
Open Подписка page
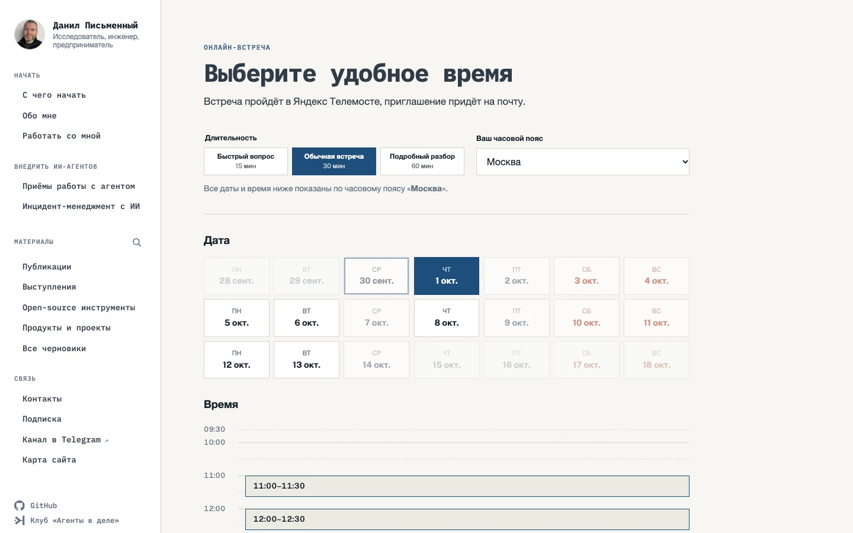point(42,419)
